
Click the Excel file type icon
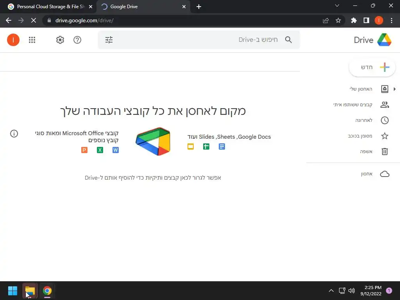pyautogui.click(x=100, y=150)
